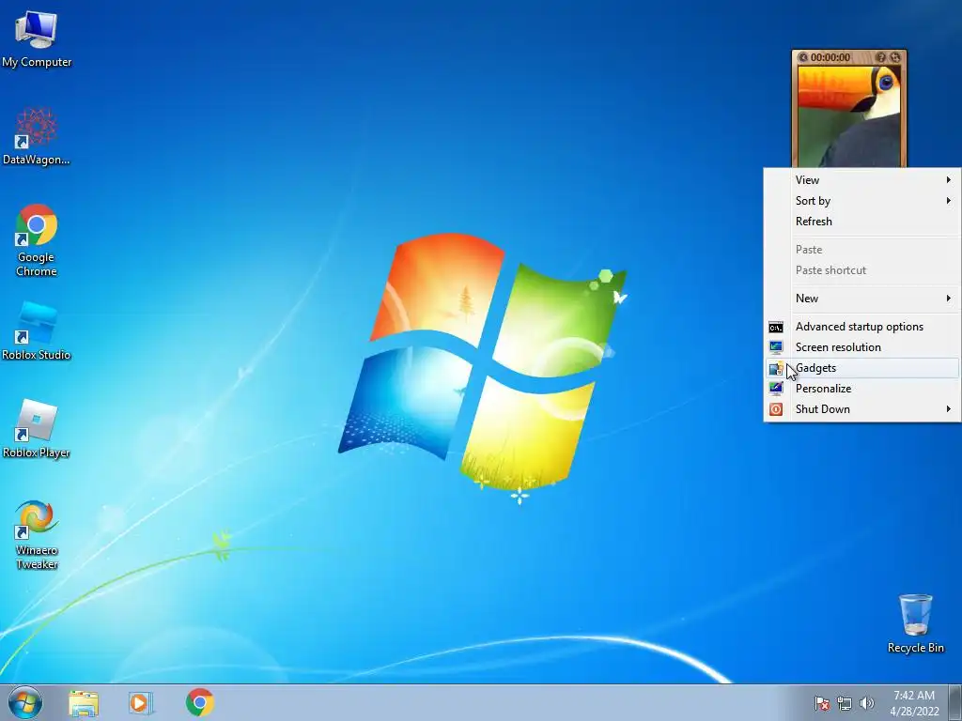
Task: Open the volume speaker tray icon
Action: pos(866,703)
